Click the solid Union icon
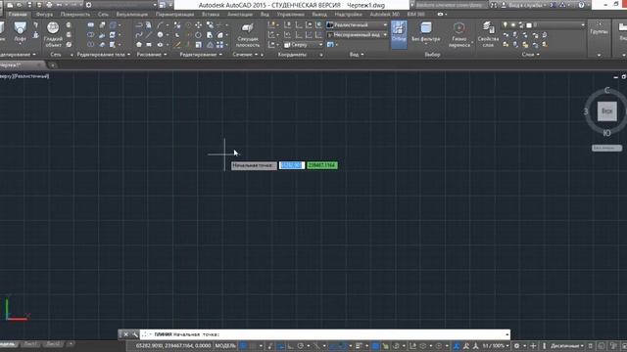 click(91, 25)
